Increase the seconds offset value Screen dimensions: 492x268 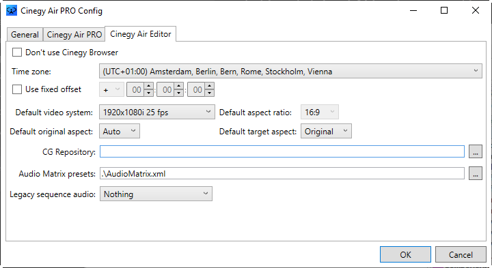(210, 86)
